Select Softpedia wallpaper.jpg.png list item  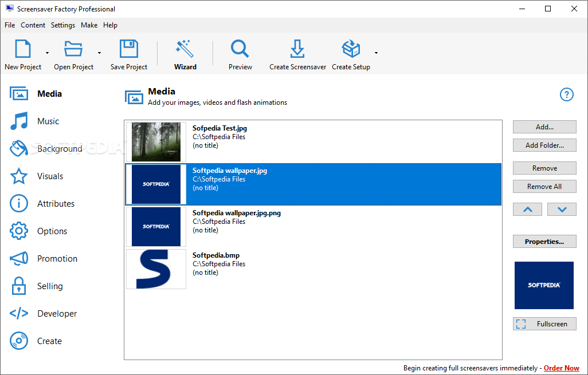point(313,227)
